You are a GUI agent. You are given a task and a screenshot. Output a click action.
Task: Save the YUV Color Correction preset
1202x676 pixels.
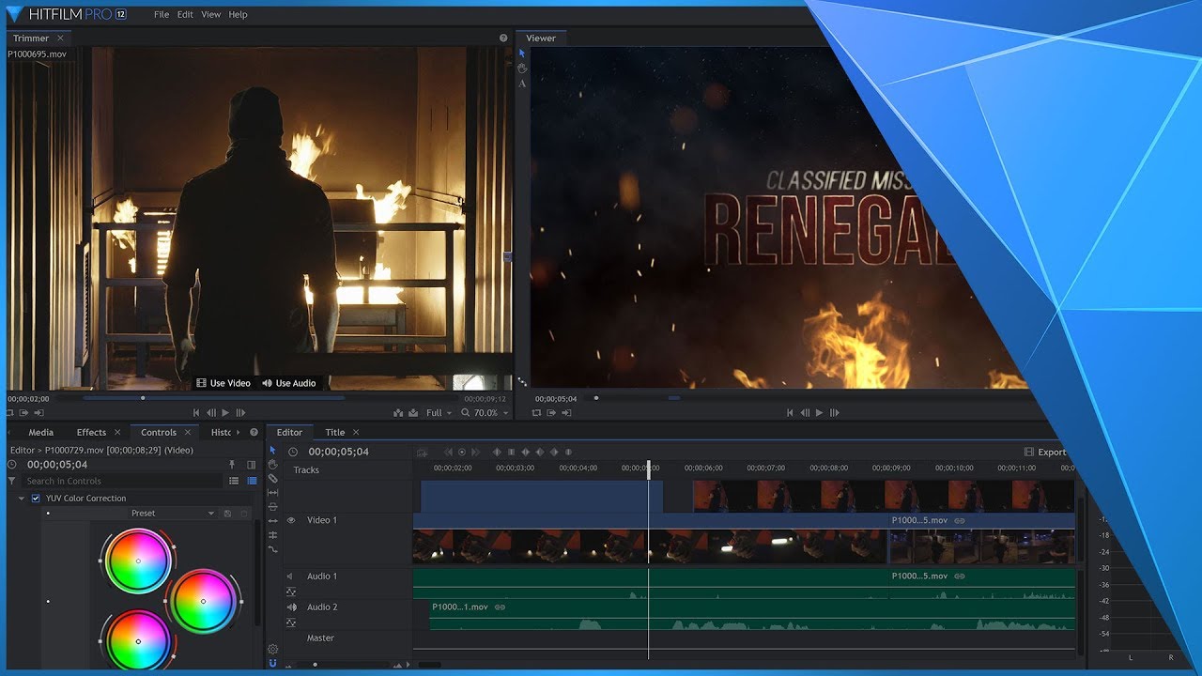tap(227, 514)
